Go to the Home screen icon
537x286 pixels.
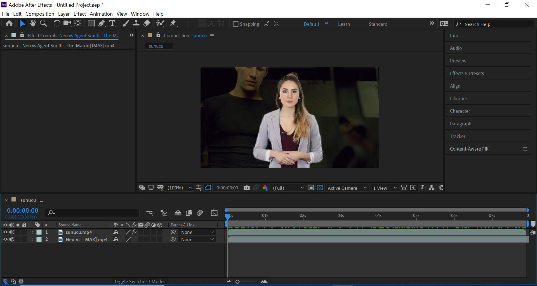click(x=9, y=24)
